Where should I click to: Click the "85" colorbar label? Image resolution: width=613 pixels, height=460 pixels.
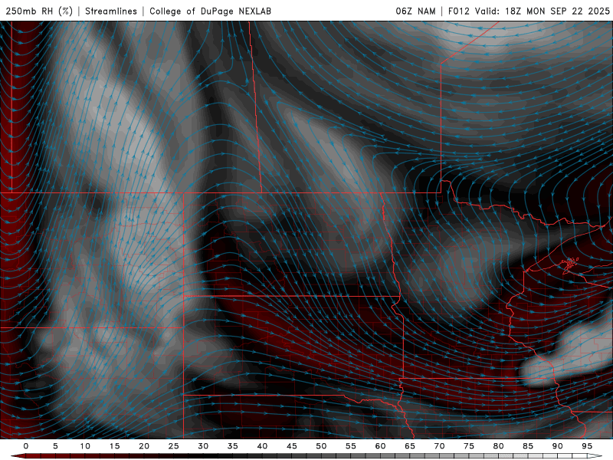tap(528, 446)
